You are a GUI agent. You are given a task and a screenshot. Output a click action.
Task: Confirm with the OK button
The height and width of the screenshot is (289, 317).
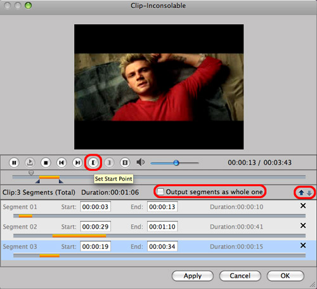point(285,276)
